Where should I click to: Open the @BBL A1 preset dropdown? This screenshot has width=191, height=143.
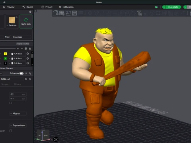point(12,79)
